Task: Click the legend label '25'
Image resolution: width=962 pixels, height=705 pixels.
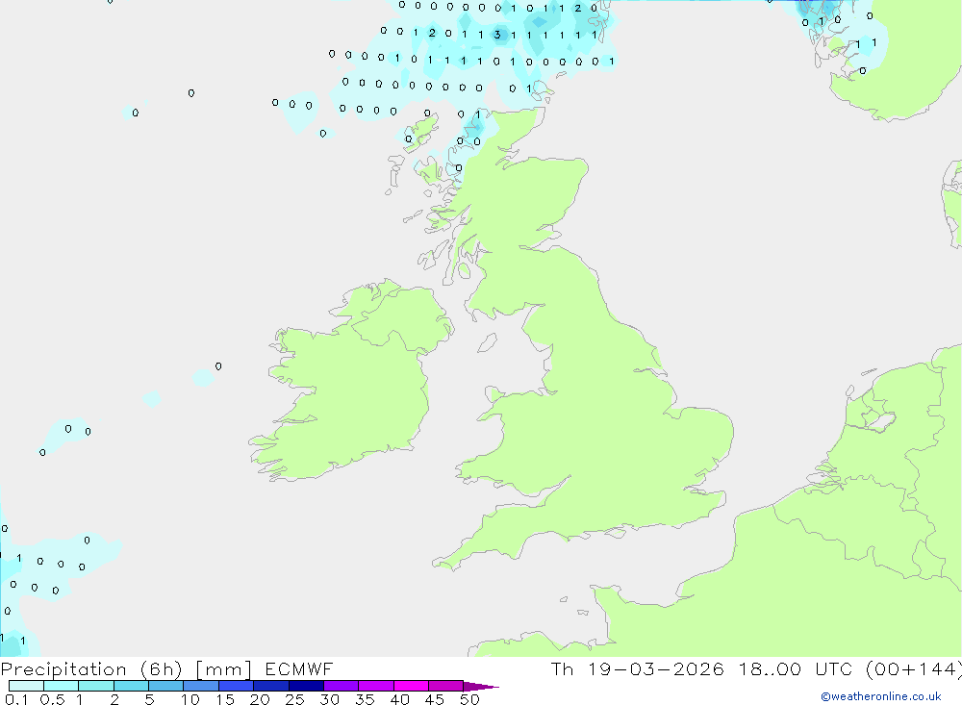Action: point(294,699)
